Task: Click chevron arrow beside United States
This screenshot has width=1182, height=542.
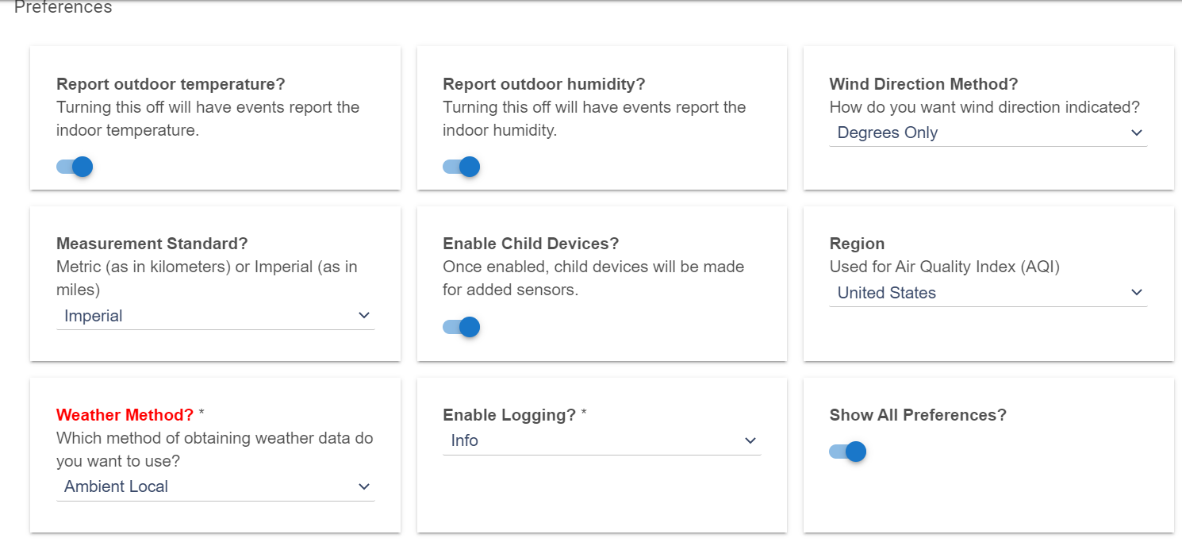Action: pos(1136,293)
